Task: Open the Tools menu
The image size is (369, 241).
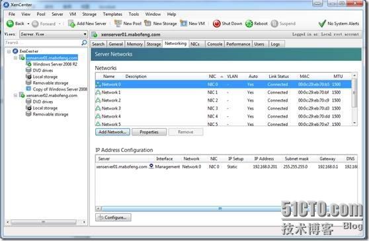Action: (134, 14)
